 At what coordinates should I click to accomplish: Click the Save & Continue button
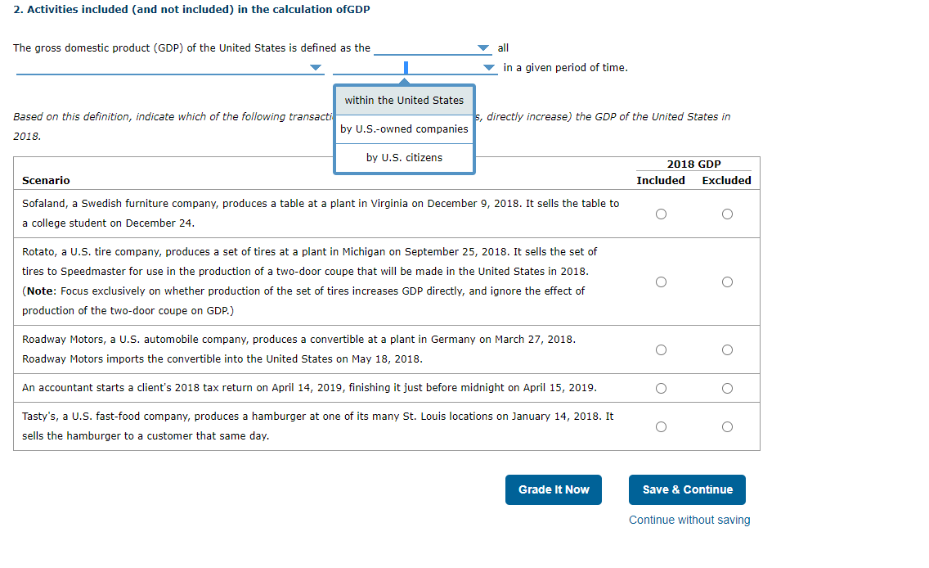pyautogui.click(x=687, y=489)
